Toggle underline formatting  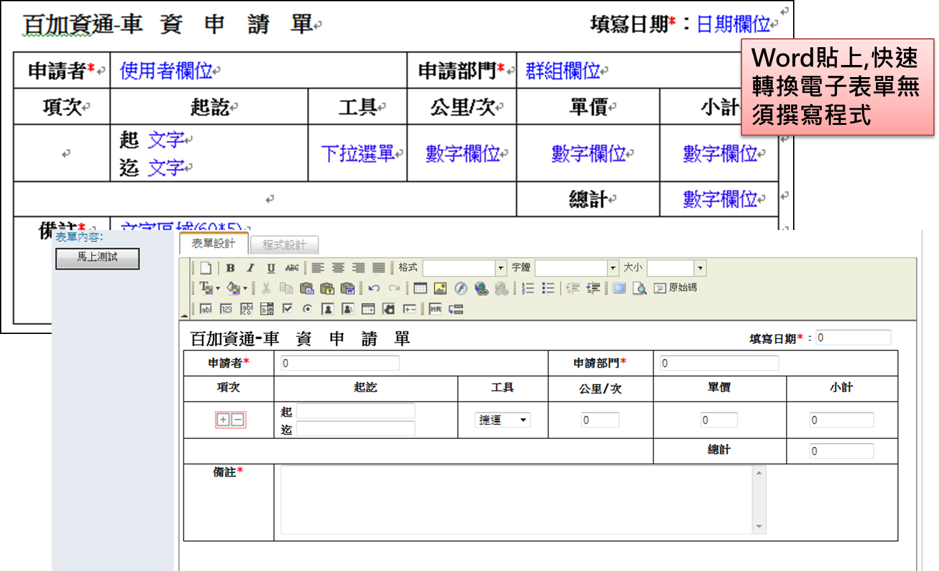271,268
